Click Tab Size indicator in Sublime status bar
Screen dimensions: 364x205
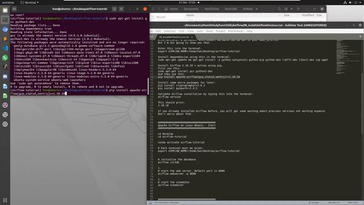click(334, 203)
